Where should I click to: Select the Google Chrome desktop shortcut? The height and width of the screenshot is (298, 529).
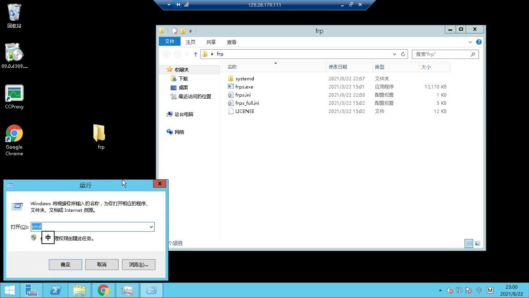tap(14, 141)
